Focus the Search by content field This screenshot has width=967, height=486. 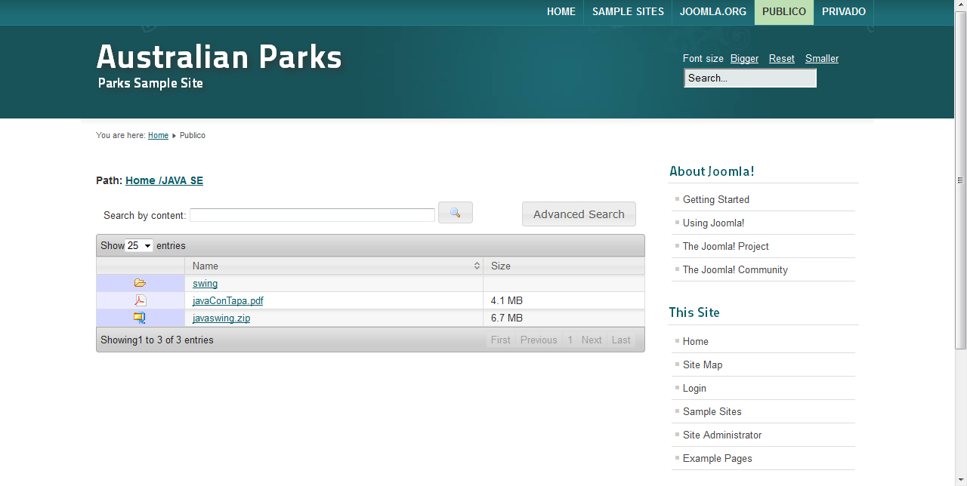tap(312, 215)
